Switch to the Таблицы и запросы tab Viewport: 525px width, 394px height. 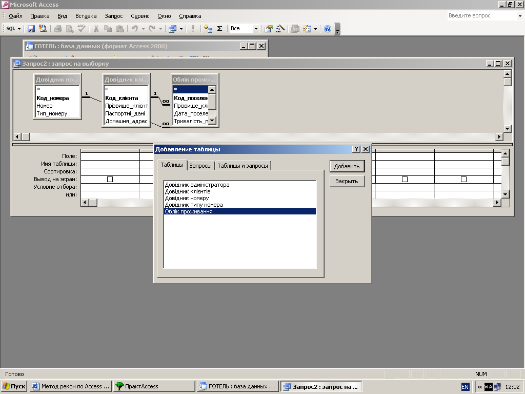pos(243,166)
